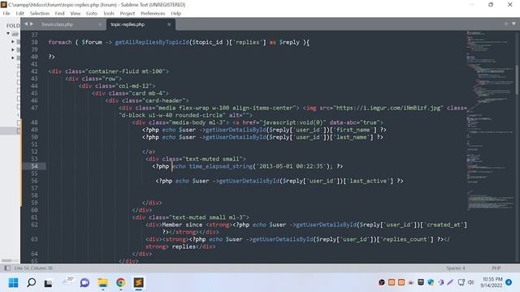520x292 pixels.
Task: Open the Edit menu
Action: point(19,13)
